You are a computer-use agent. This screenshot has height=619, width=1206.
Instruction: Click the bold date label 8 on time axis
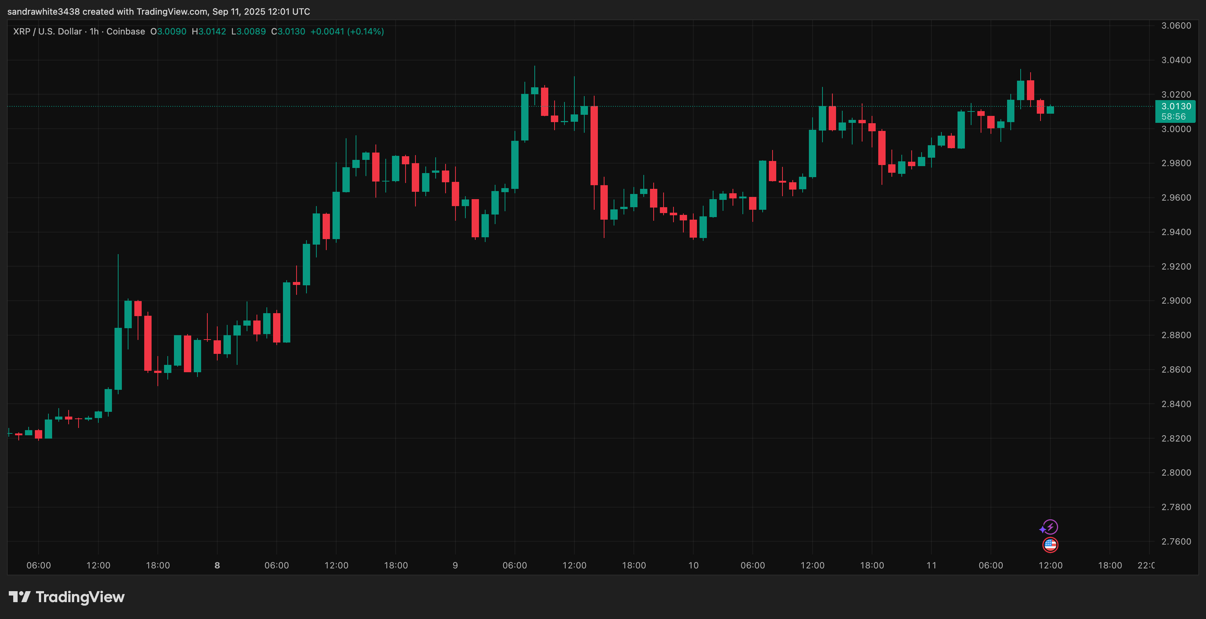217,565
